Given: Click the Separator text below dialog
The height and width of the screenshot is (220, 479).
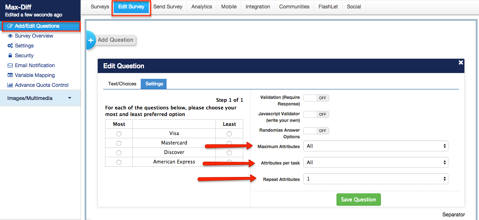Looking at the screenshot, I should tap(453, 215).
